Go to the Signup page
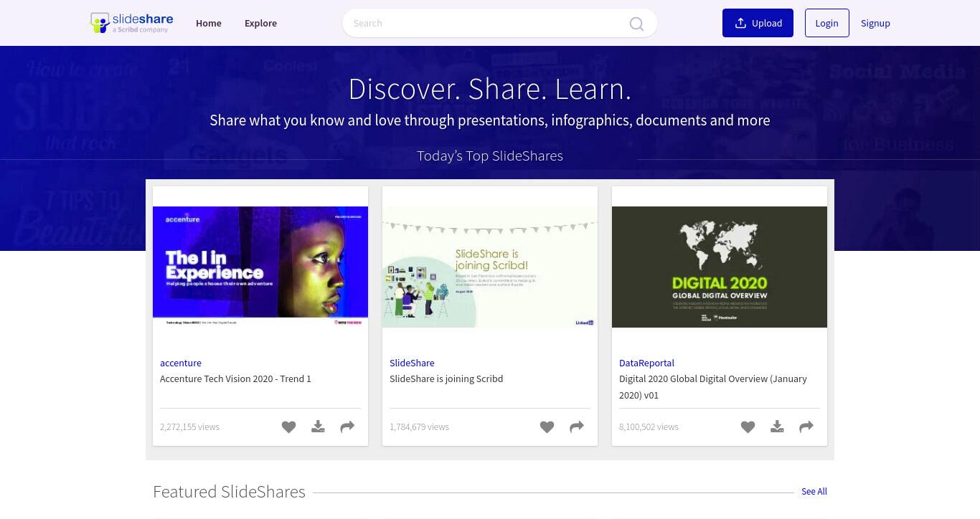The width and height of the screenshot is (980, 519). click(875, 23)
